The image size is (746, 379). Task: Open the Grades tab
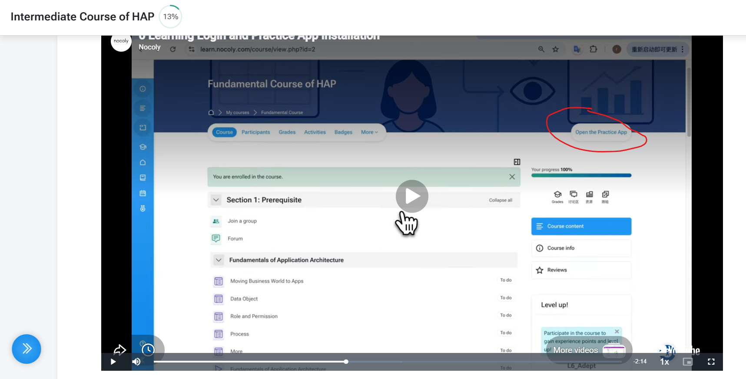click(287, 132)
